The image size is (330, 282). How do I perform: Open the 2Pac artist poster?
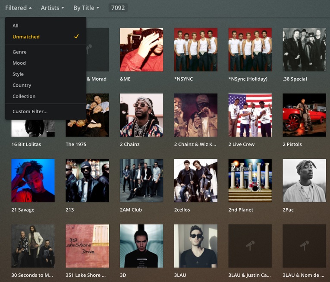click(304, 181)
